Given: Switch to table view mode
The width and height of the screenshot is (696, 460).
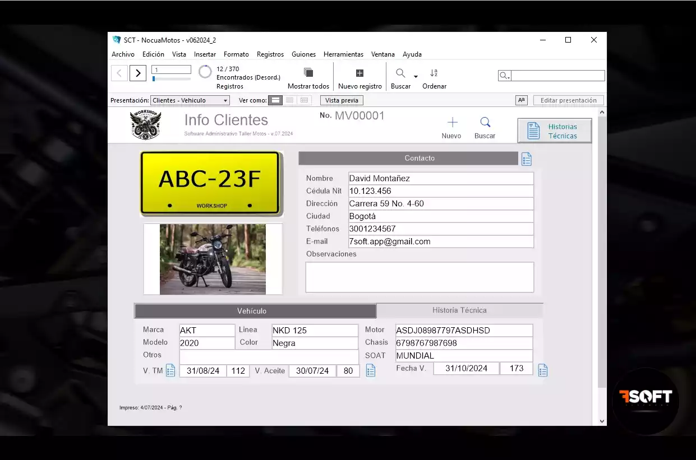Looking at the screenshot, I should pos(304,100).
